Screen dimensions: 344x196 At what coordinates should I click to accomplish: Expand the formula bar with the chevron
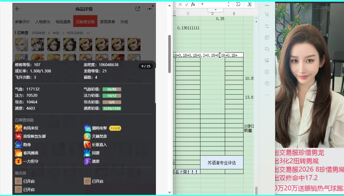click(215, 10)
